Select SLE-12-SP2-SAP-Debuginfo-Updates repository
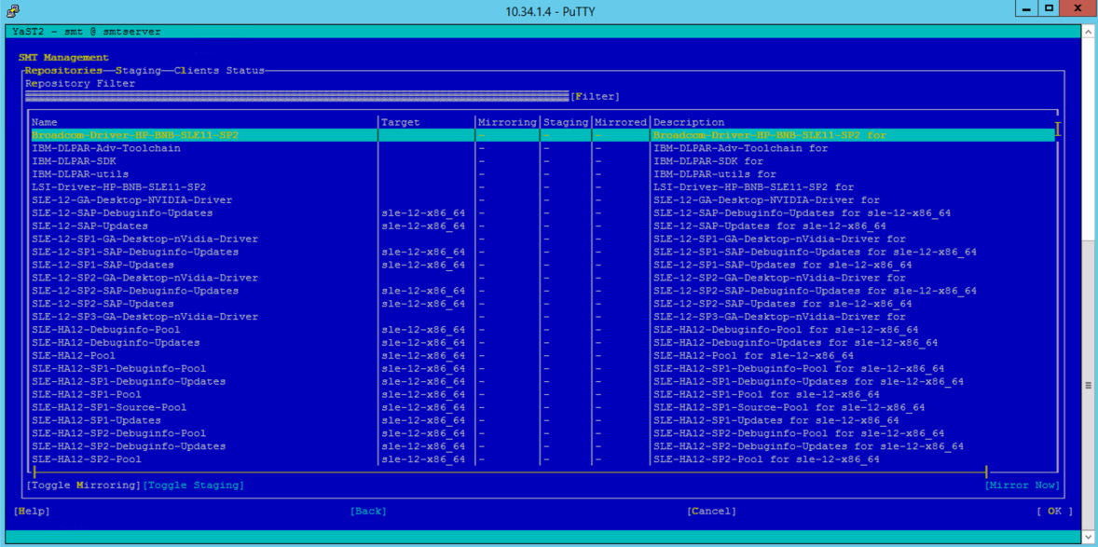Viewport: 1098px width, 547px height. 135,291
